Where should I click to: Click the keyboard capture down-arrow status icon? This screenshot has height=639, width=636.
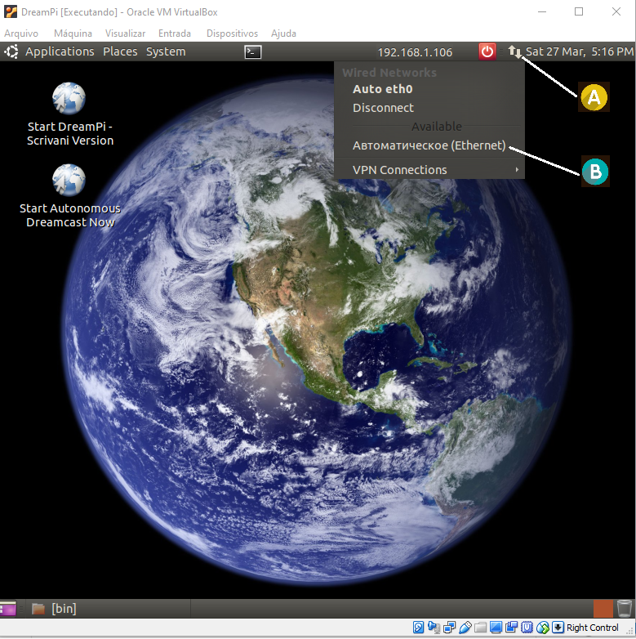(558, 628)
